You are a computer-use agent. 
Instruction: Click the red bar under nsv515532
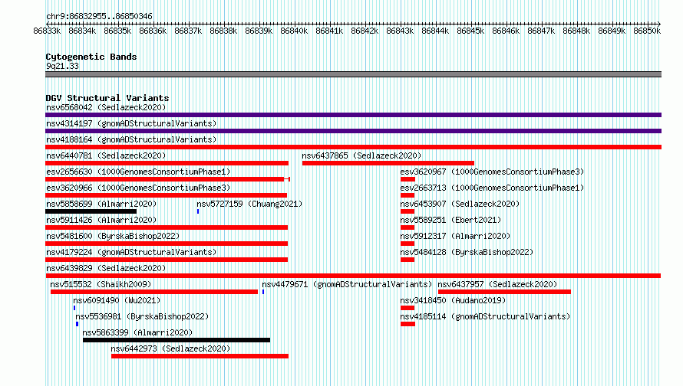point(154,292)
